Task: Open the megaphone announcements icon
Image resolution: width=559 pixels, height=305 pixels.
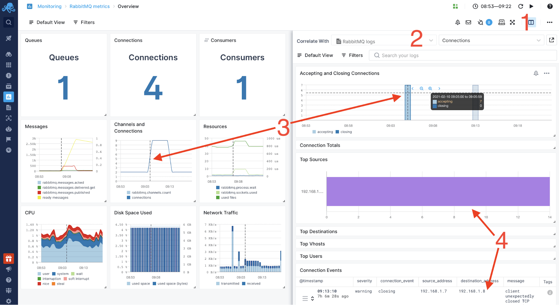Action: pyautogui.click(x=9, y=269)
